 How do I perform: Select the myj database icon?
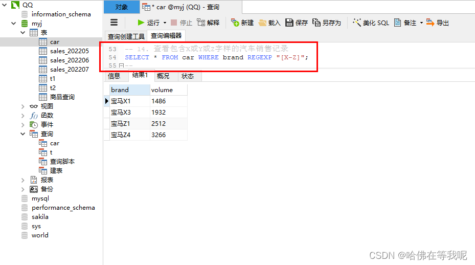coord(25,24)
